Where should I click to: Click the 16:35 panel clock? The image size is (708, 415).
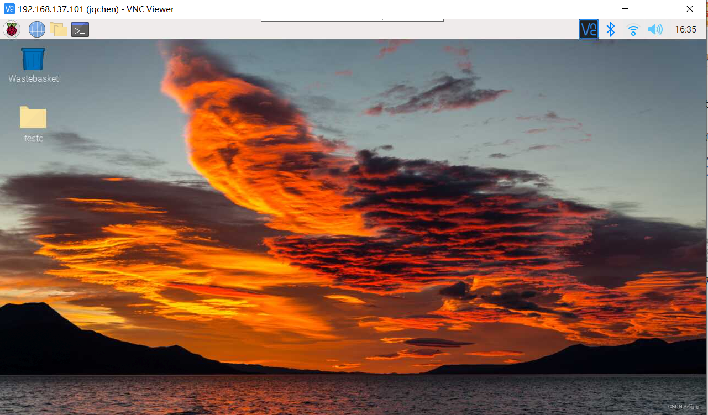(685, 29)
